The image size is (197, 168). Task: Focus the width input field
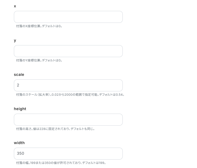(x=68, y=154)
